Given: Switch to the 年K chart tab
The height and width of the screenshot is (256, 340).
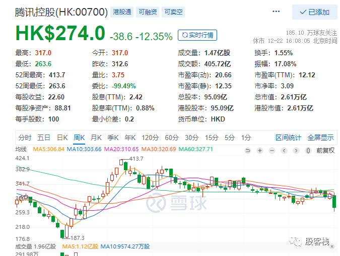Looking at the screenshot, I should coord(130,138).
